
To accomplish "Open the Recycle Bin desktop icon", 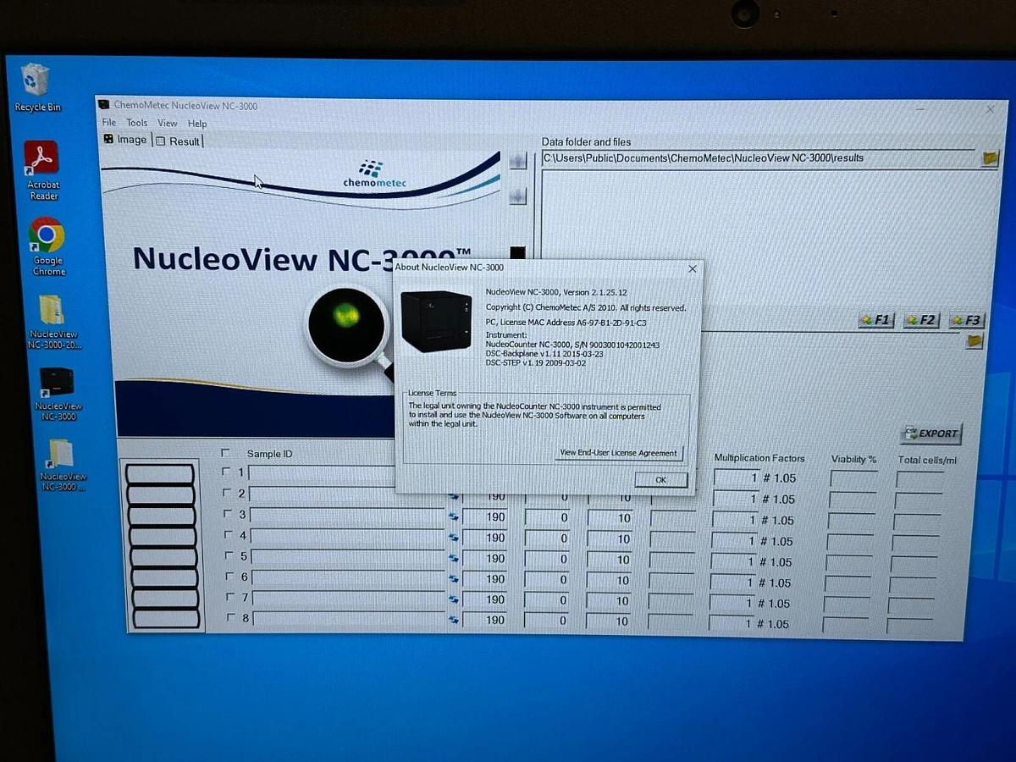I will click(36, 88).
